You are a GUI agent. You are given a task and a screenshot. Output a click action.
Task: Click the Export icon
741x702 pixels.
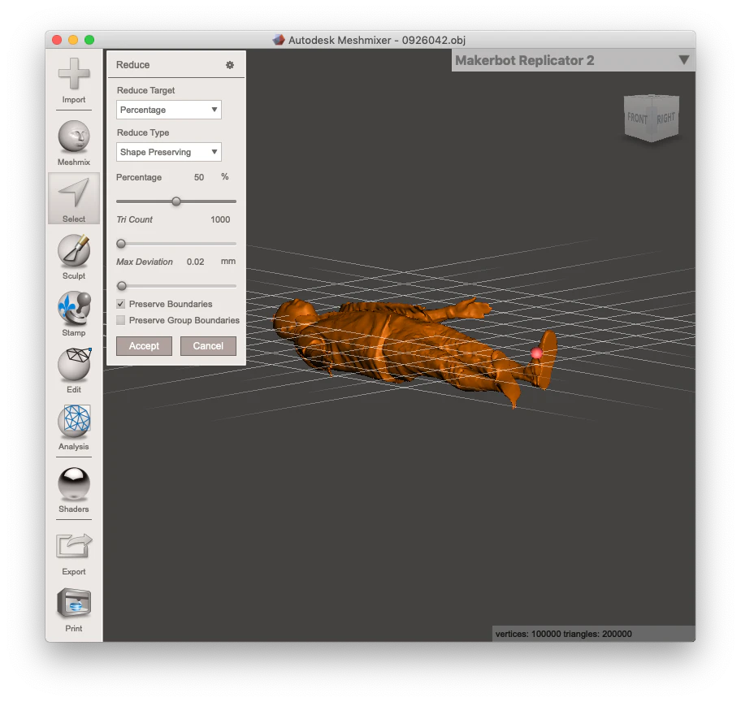point(74,547)
